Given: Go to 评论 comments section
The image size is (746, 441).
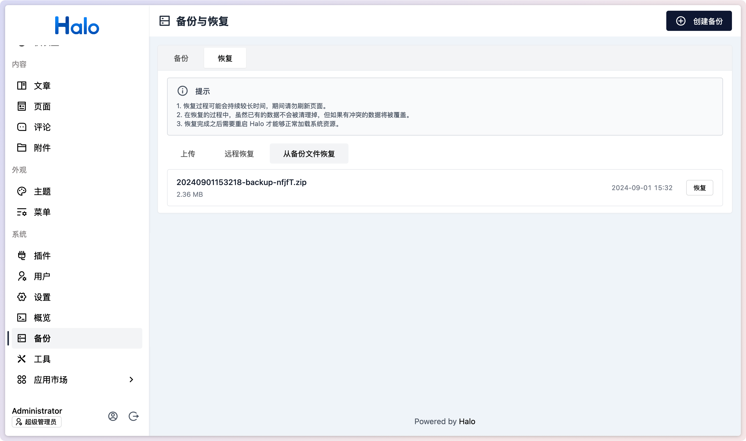Looking at the screenshot, I should click(42, 127).
